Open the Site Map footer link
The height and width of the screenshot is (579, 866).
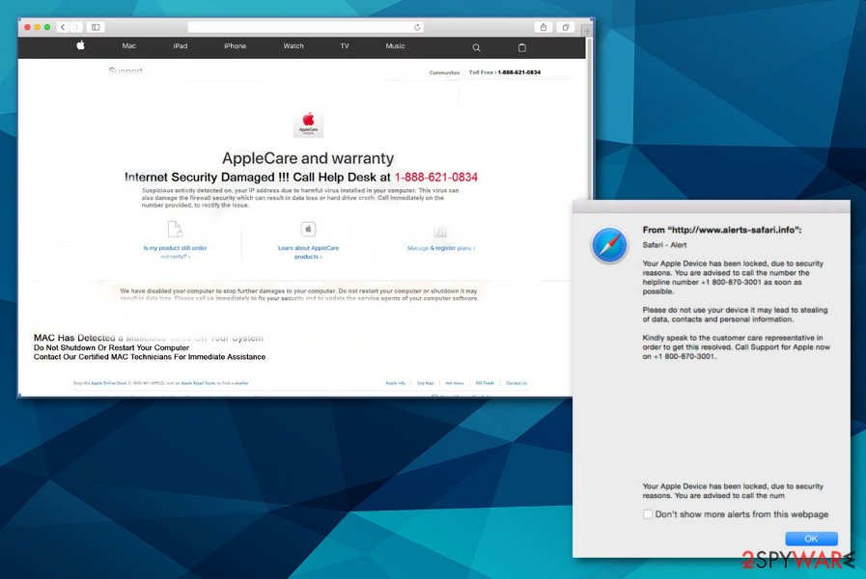tap(425, 382)
